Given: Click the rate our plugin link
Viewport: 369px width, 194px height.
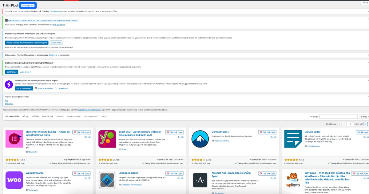Looking at the screenshot, I should point(59,24).
